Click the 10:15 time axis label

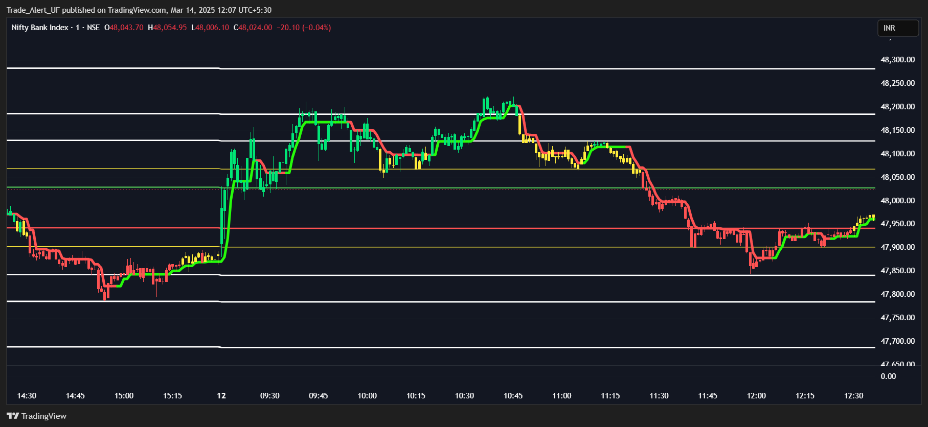(416, 396)
